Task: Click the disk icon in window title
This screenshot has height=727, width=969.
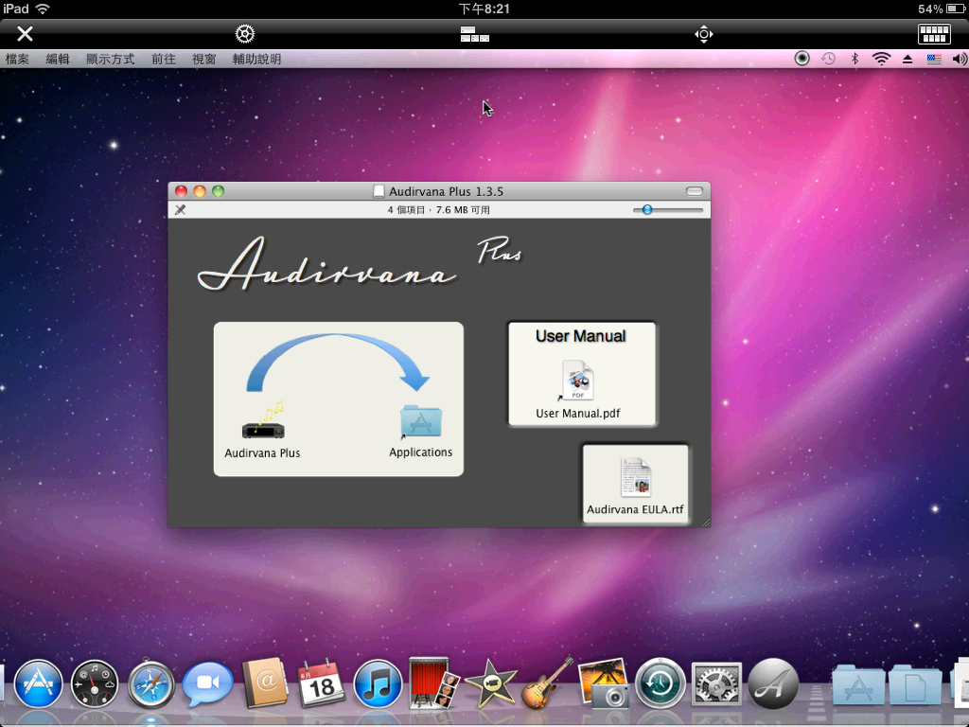Action: pos(379,191)
